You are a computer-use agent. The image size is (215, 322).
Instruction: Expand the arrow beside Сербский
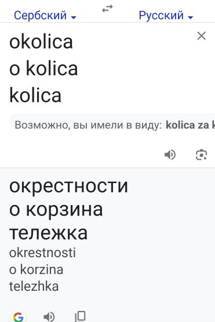click(x=74, y=17)
